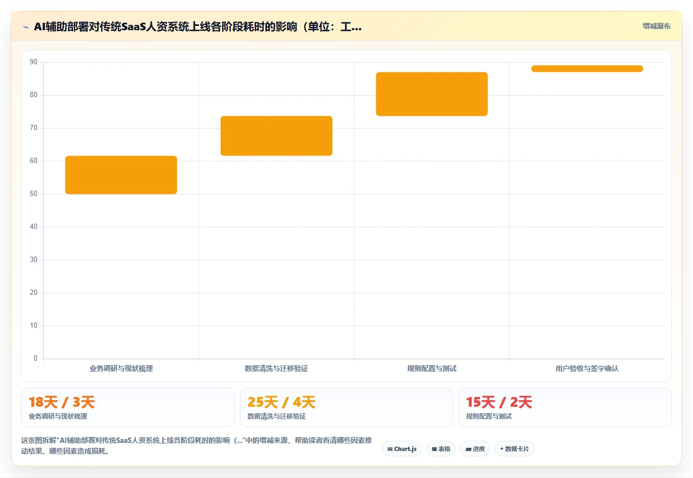Click the description paragraph starting 这张图拆解
693x478 pixels.
(196, 446)
